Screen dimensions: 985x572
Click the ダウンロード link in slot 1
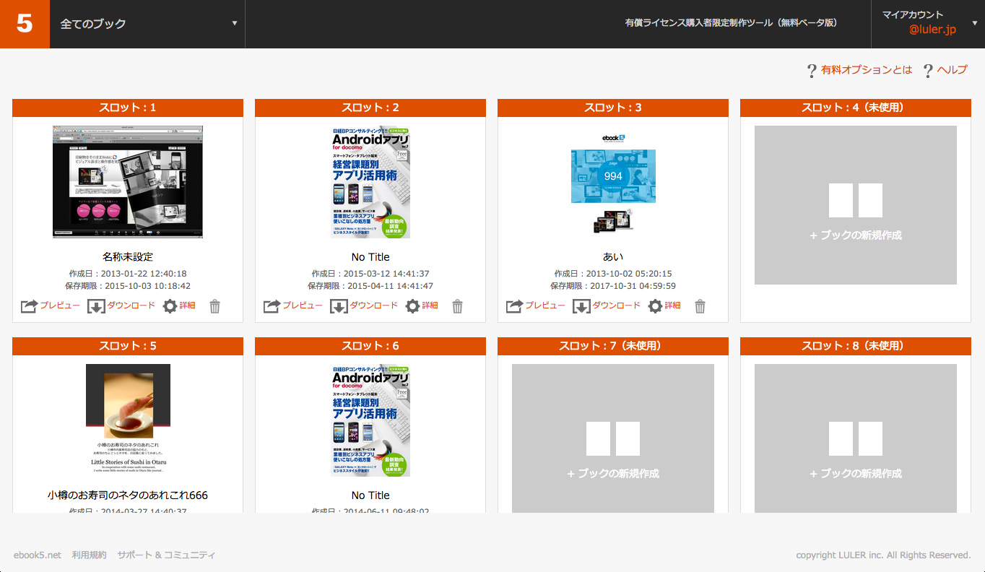point(131,305)
